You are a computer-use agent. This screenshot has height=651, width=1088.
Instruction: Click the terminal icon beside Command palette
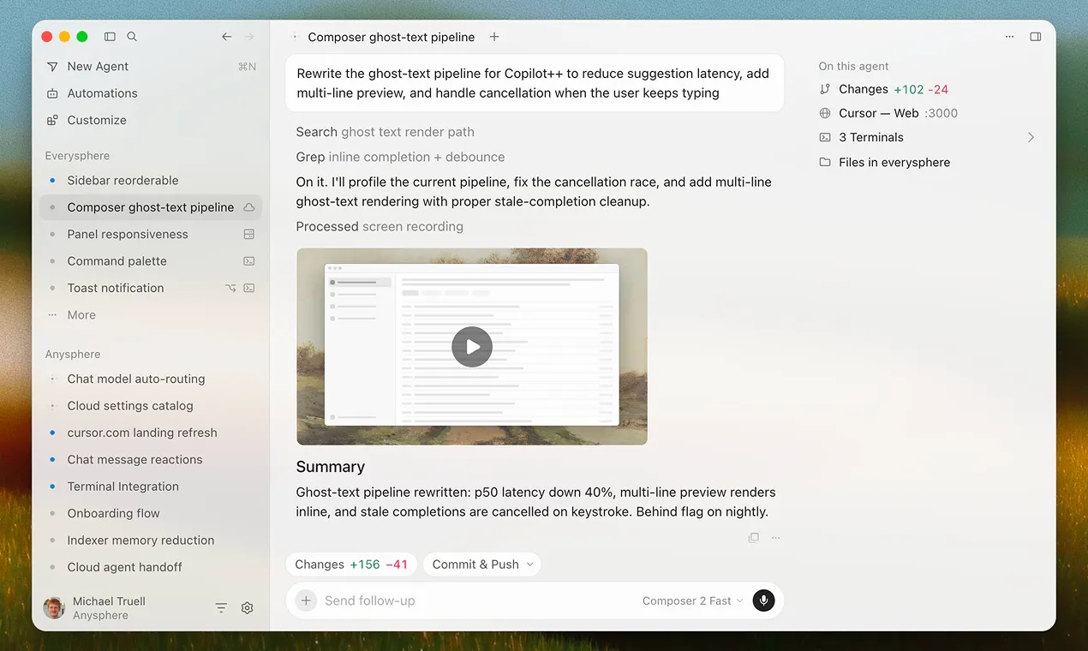click(249, 261)
